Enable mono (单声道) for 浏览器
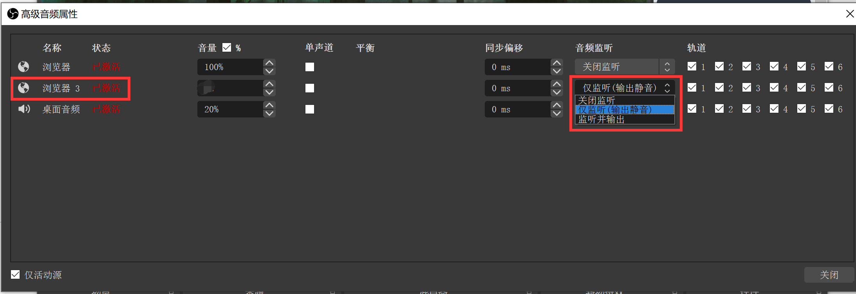This screenshot has width=856, height=294. click(x=310, y=67)
